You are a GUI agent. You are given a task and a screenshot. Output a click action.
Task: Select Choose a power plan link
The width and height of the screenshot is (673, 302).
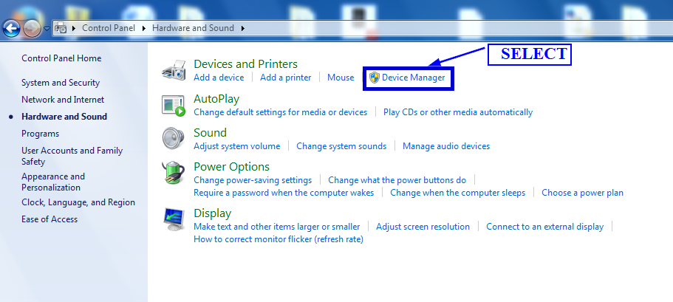point(582,193)
